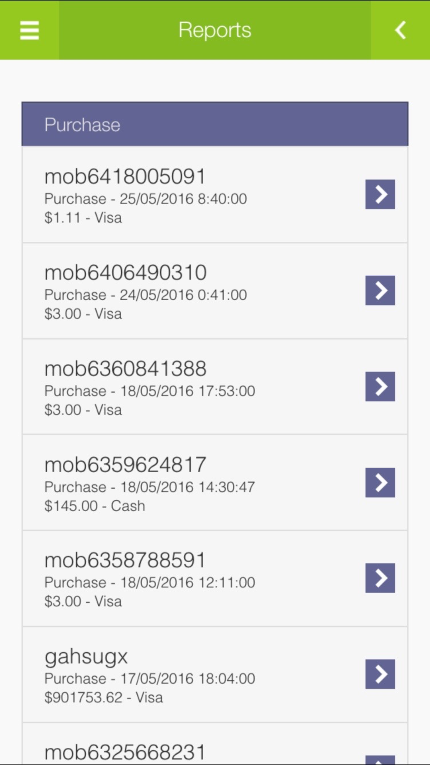Screen dimensions: 430x765
Task: Open the hamburger menu icon
Action: point(29,30)
